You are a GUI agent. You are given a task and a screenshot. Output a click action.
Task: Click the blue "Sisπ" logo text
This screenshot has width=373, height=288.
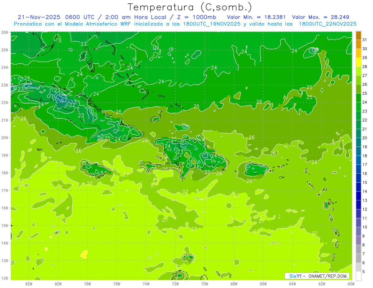pyautogui.click(x=295, y=276)
